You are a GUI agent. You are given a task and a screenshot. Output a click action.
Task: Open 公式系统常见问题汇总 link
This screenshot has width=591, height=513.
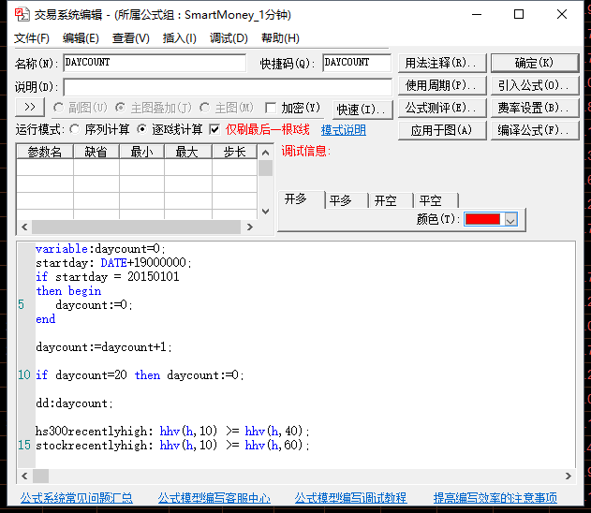click(x=77, y=498)
